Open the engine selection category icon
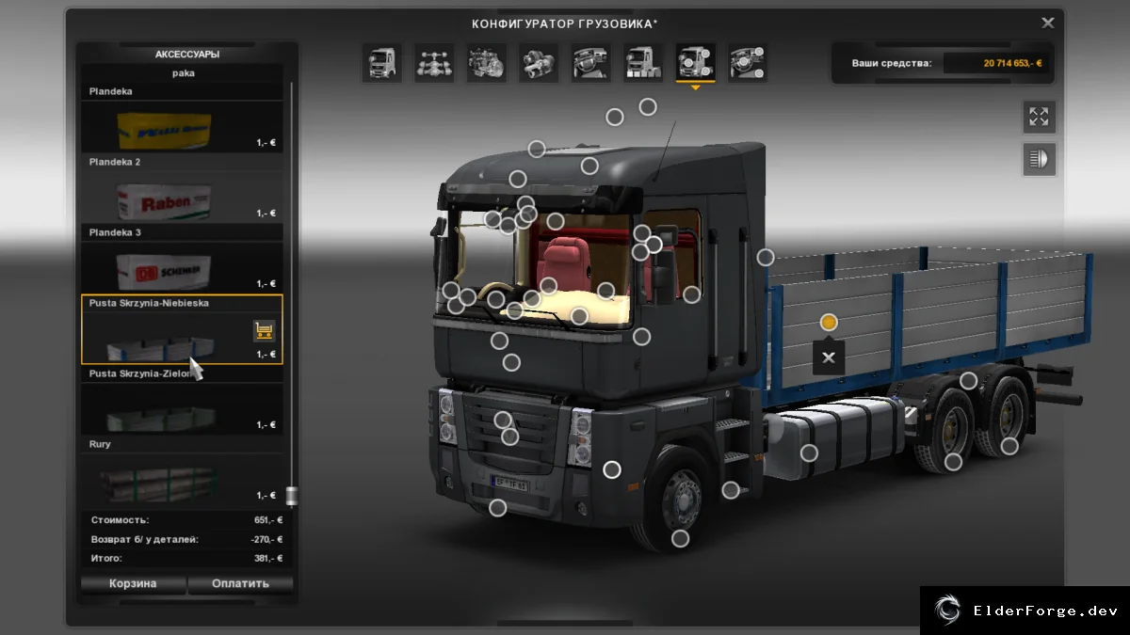 pyautogui.click(x=487, y=63)
